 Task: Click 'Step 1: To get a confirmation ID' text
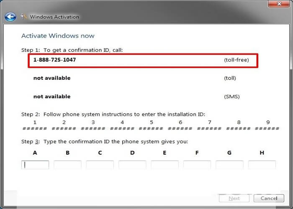pos(72,50)
